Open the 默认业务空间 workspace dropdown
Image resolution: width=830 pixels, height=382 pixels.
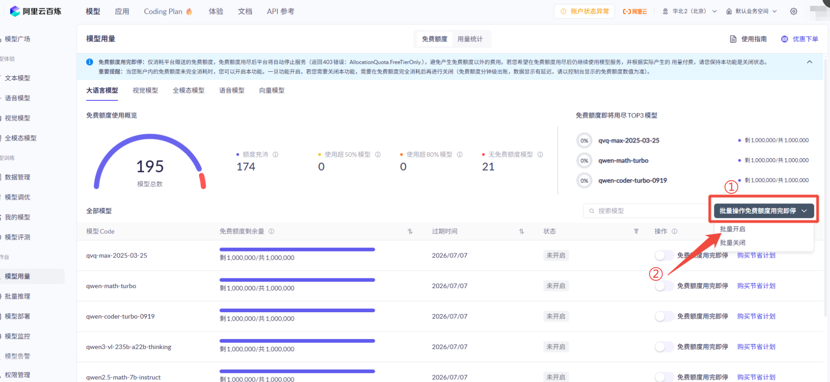point(751,11)
